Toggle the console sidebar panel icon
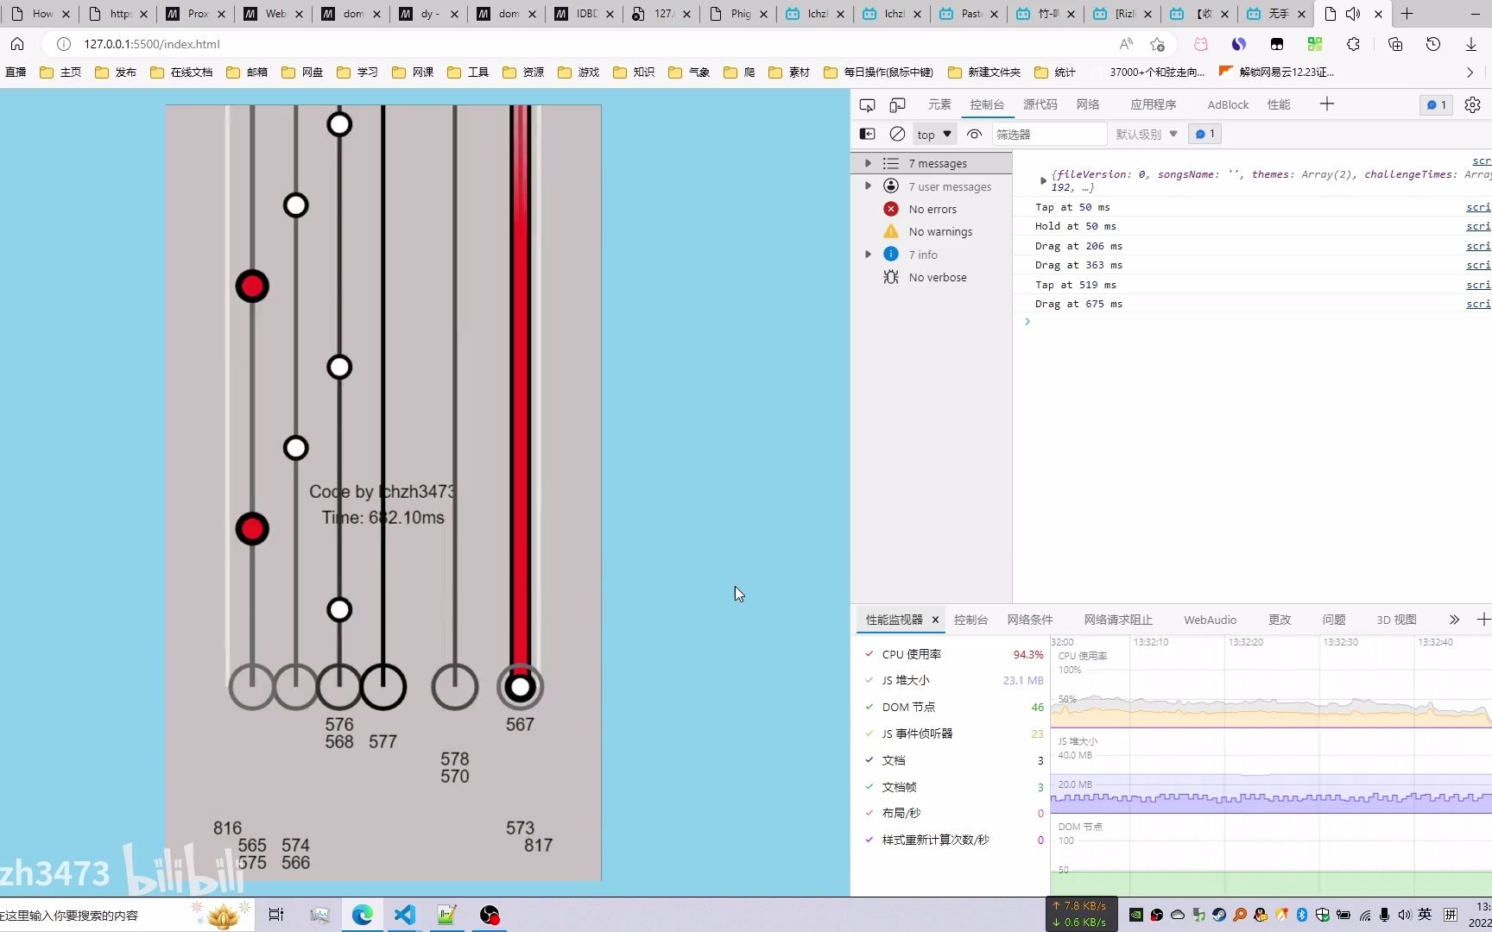 (867, 135)
